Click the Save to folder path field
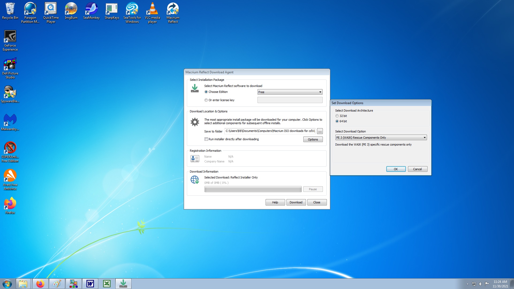The width and height of the screenshot is (514, 289). coord(270,131)
